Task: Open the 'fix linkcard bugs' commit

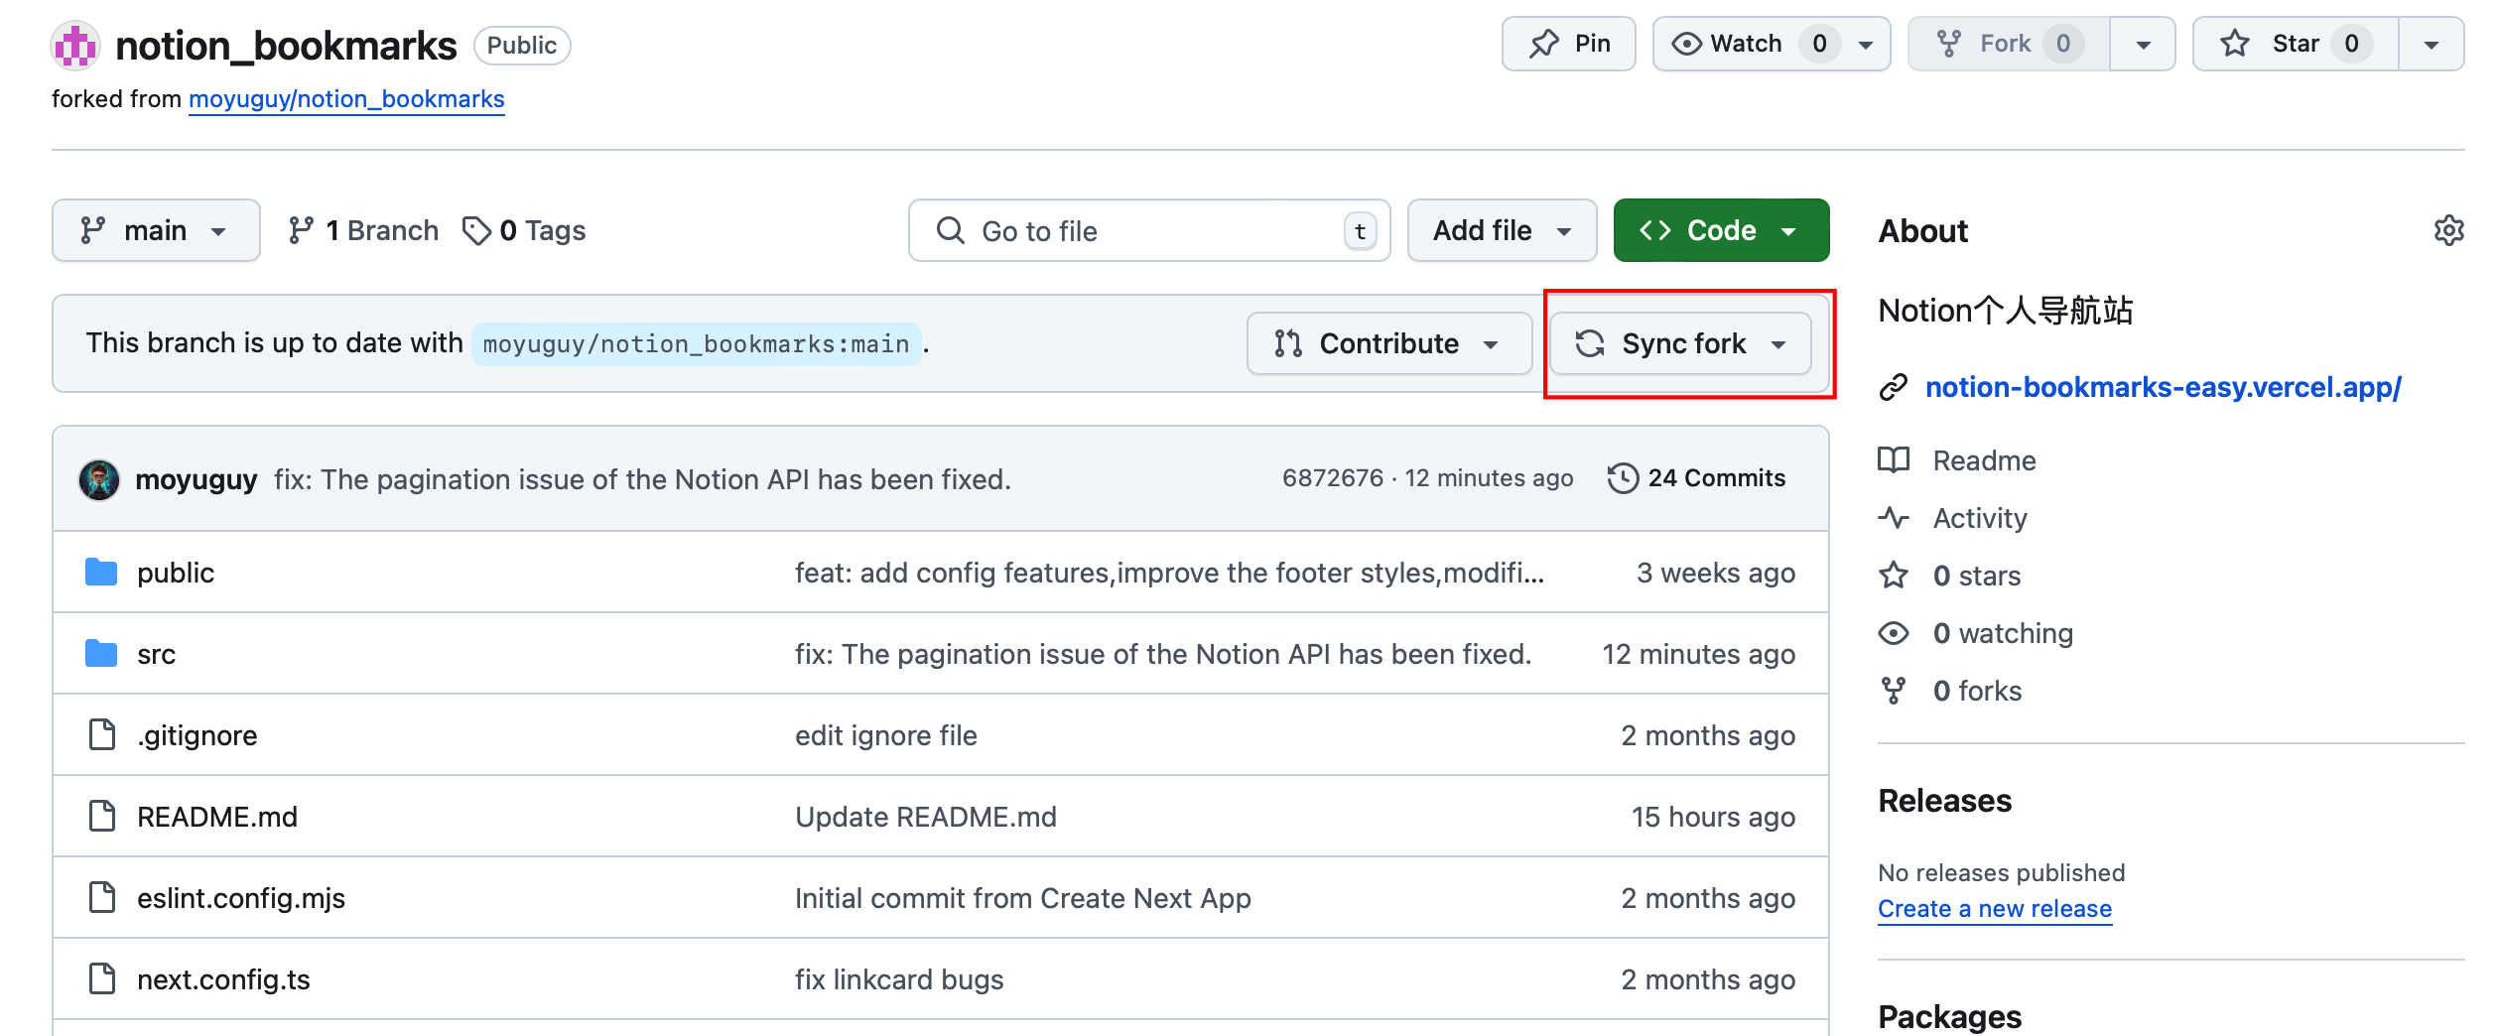Action: pos(899,979)
